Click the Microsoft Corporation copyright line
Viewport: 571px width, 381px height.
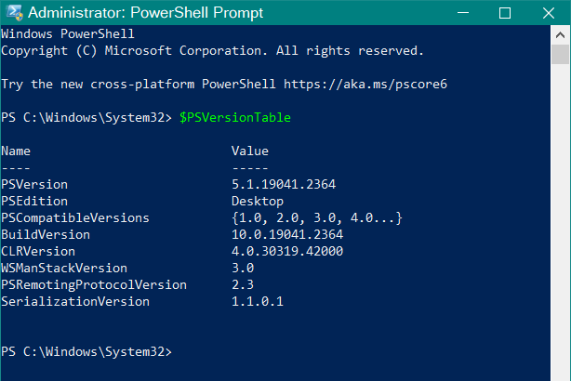(x=212, y=50)
